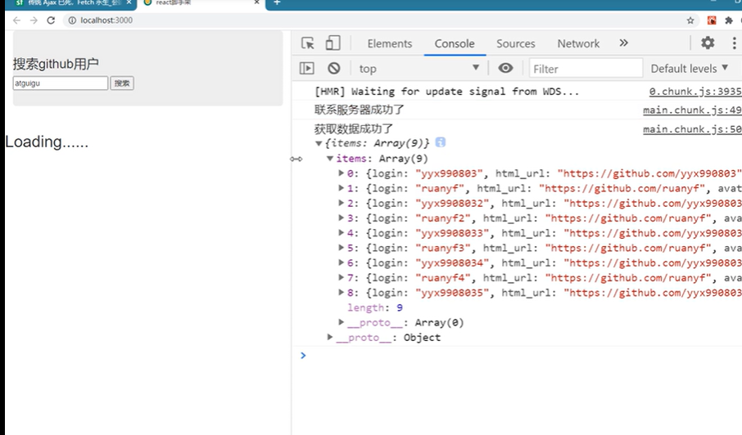Focus the github user search input
The image size is (742, 435).
point(61,83)
